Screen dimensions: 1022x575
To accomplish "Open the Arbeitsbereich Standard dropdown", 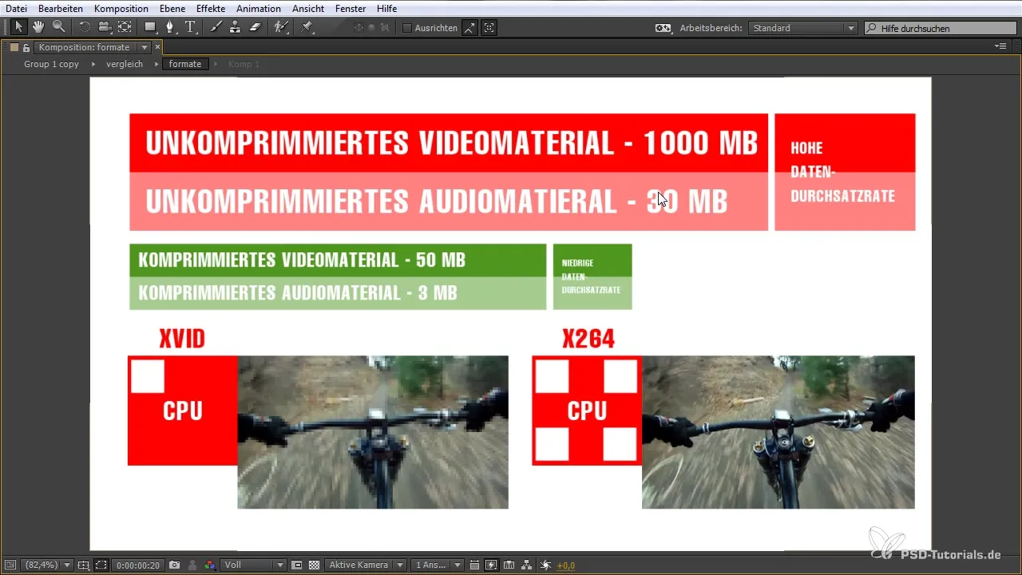I will (x=803, y=28).
